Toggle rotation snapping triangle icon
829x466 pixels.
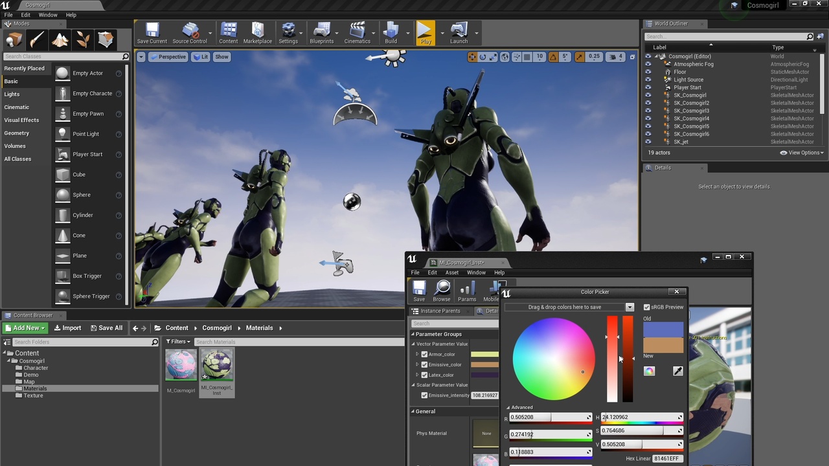553,57
